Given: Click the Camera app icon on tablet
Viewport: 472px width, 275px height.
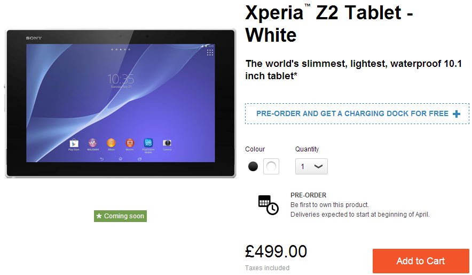Looking at the screenshot, I should [167, 143].
